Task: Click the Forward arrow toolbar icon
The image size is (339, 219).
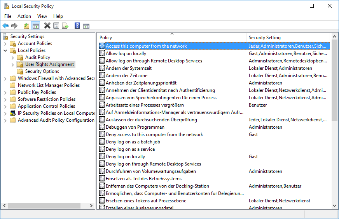Action: click(14, 26)
